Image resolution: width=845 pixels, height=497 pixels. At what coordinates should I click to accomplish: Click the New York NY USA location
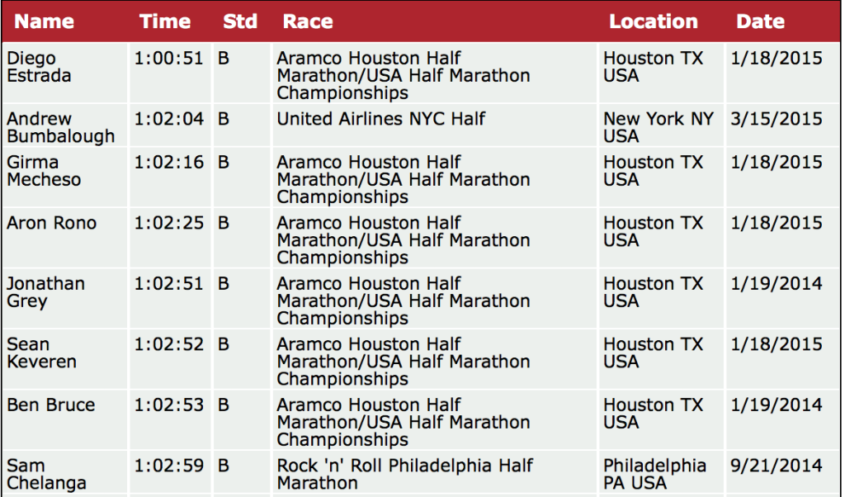tap(658, 127)
